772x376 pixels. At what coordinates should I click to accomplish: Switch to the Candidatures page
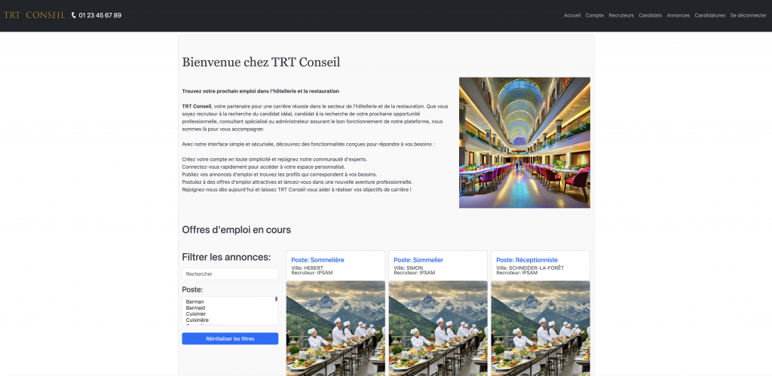tap(710, 15)
